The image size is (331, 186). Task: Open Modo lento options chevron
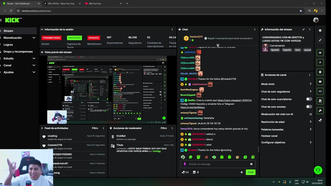311,84
